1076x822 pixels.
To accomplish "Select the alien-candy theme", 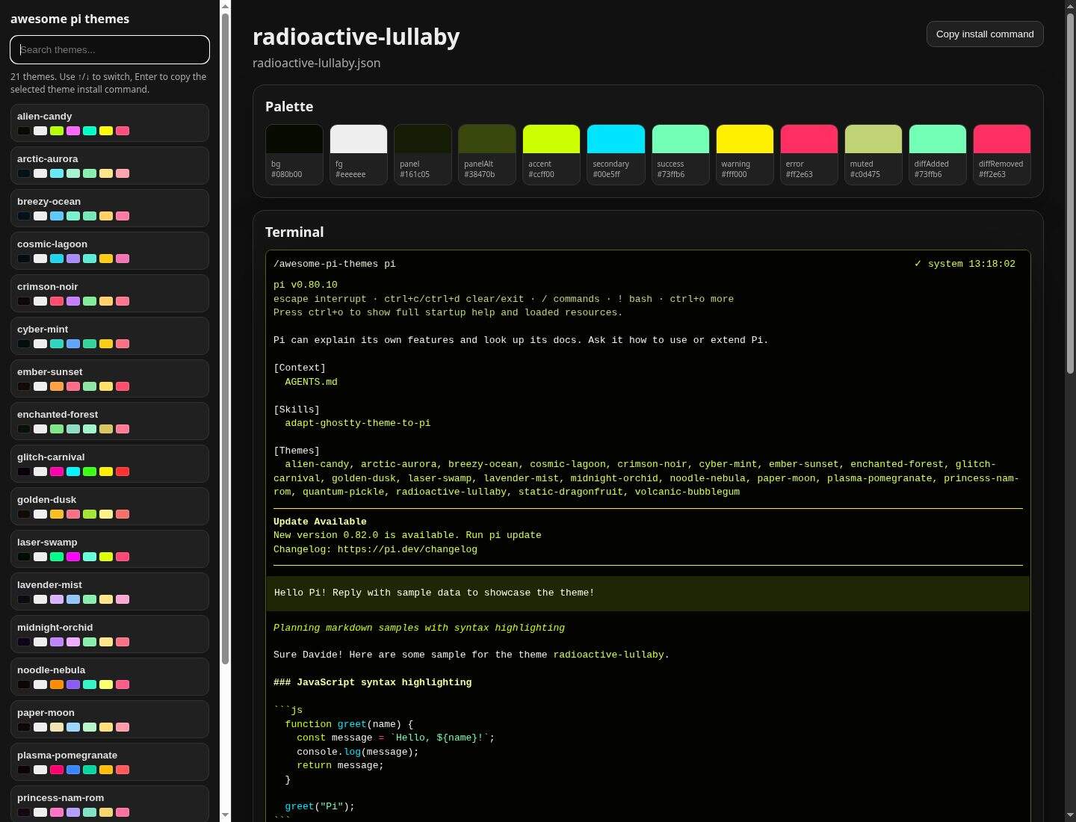I will pos(110,123).
